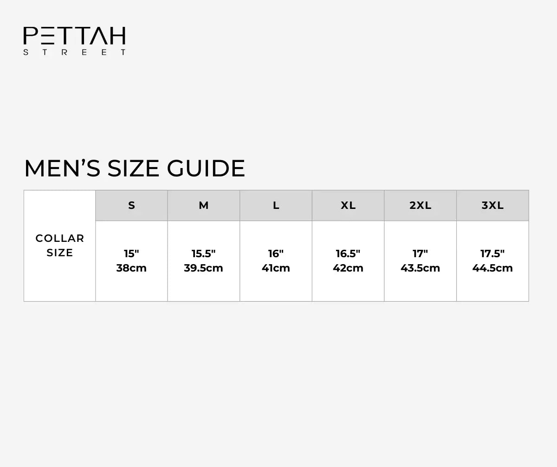Select the M size column header
557x467 pixels.
tap(204, 206)
